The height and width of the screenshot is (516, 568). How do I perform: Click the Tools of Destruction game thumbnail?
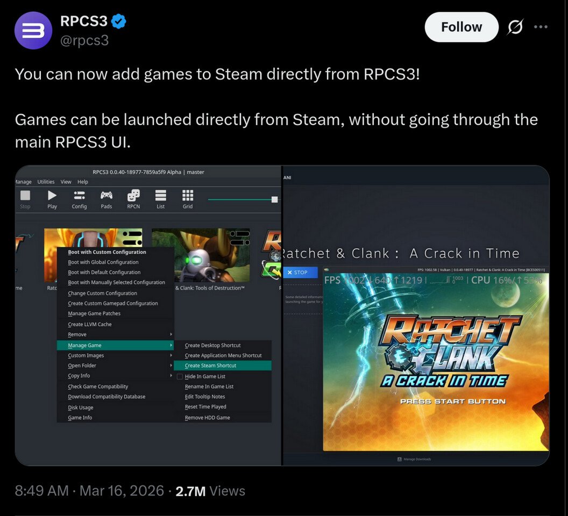click(x=201, y=255)
